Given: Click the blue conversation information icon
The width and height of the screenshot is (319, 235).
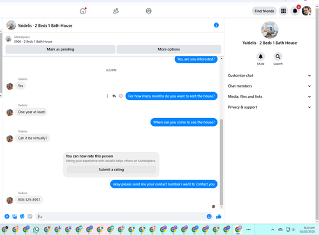Looking at the screenshot, I should 216,25.
